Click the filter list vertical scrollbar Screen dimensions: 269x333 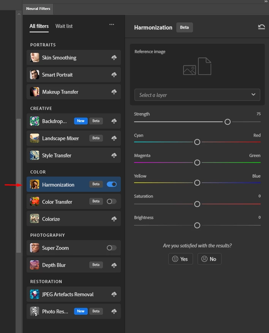[x=19, y=186]
